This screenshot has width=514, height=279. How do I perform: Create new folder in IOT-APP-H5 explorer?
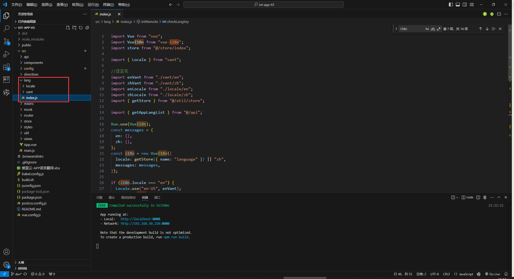(74, 28)
